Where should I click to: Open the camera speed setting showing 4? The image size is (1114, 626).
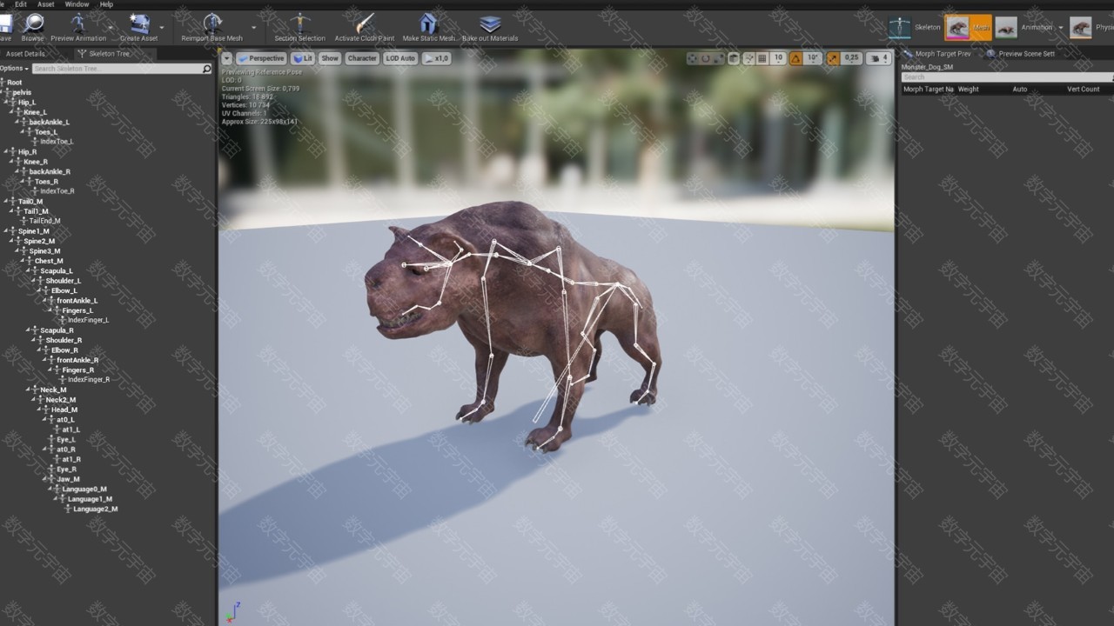880,58
